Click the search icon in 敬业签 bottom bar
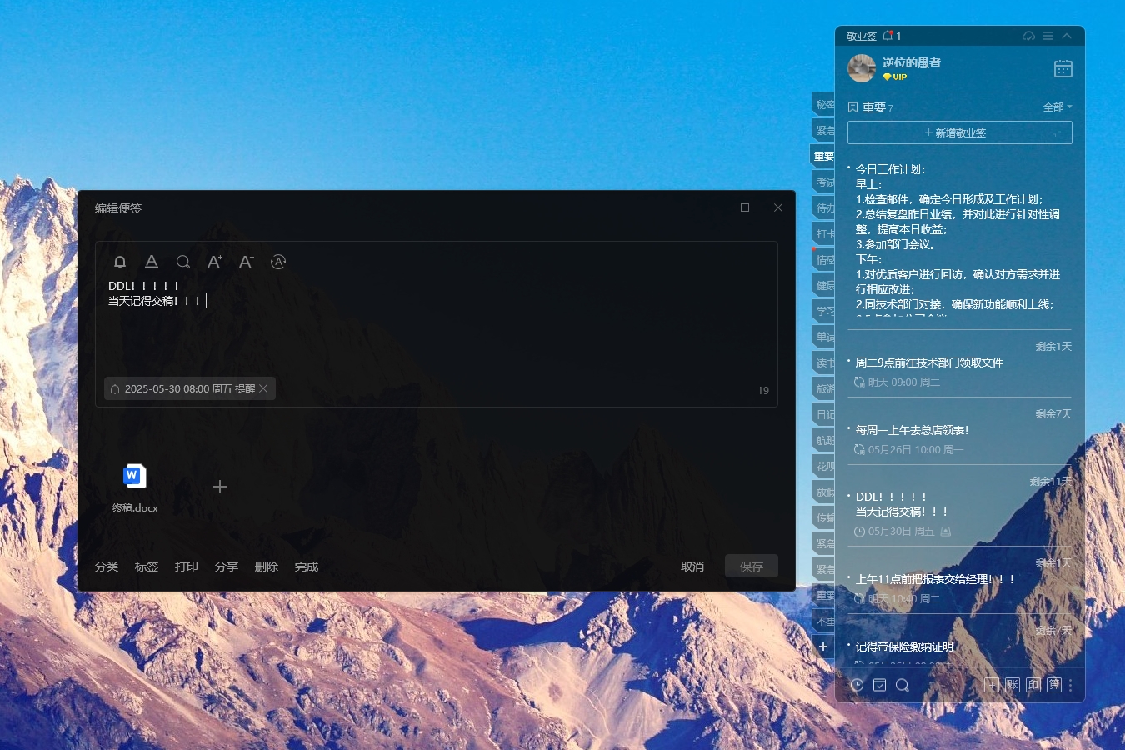The image size is (1125, 750). point(902,685)
